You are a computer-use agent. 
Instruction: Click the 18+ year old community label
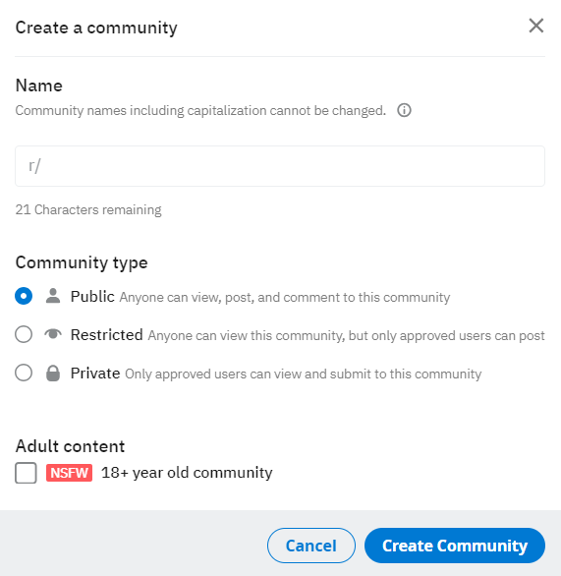(187, 473)
